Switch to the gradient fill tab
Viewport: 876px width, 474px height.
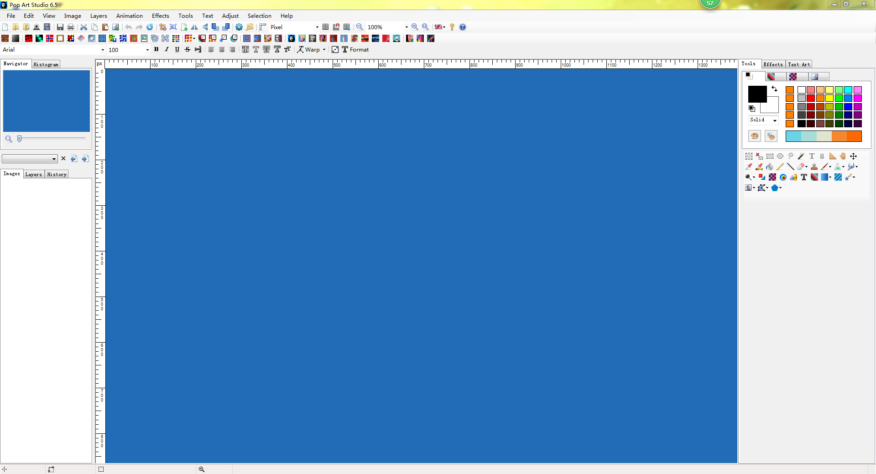coord(776,77)
